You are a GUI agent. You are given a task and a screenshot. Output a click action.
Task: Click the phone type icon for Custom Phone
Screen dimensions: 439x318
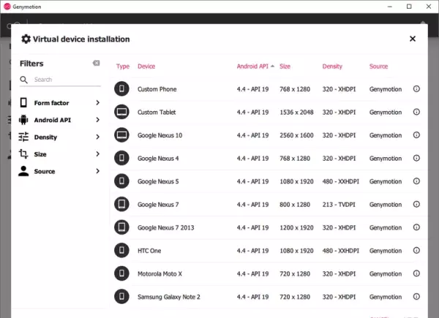pyautogui.click(x=121, y=89)
